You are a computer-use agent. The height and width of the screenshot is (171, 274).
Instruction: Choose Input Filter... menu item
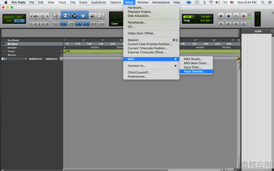click(196, 67)
